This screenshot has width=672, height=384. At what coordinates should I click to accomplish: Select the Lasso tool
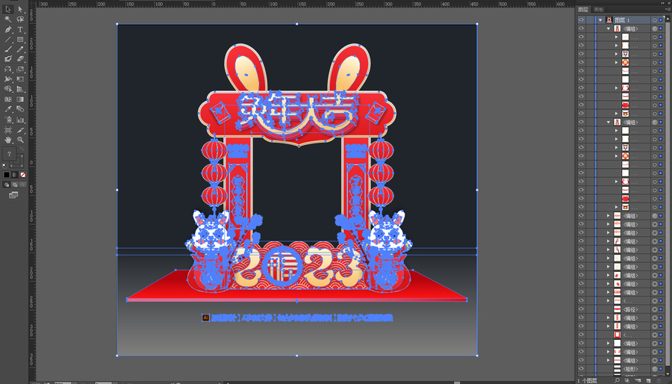coord(20,19)
